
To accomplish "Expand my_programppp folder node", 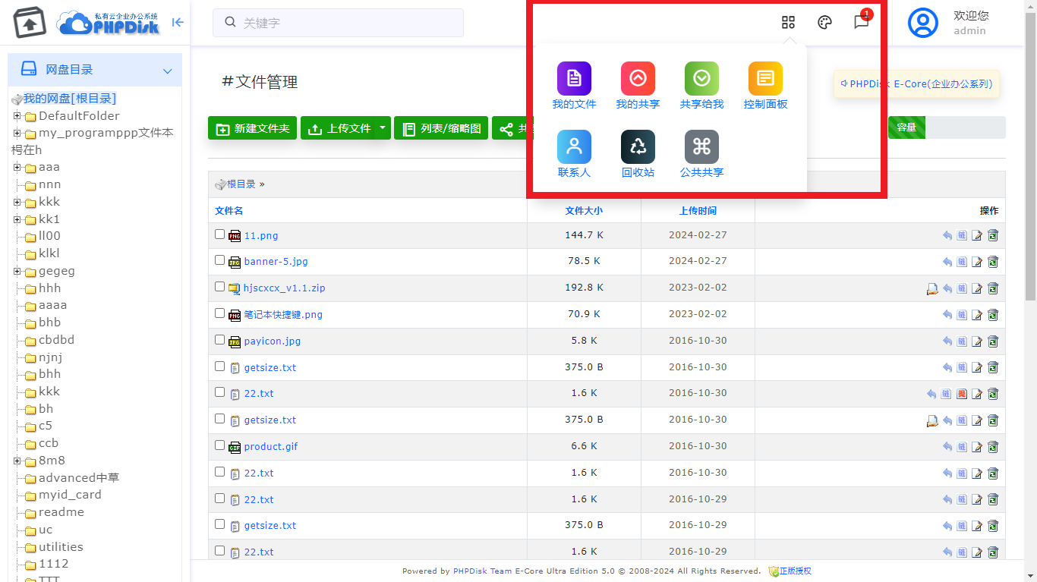I will [17, 134].
